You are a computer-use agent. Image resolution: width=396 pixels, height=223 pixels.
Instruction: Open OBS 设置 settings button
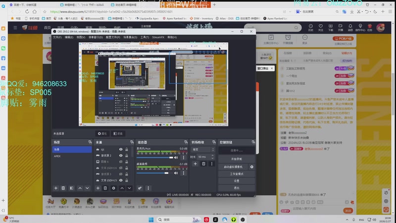pos(237,181)
